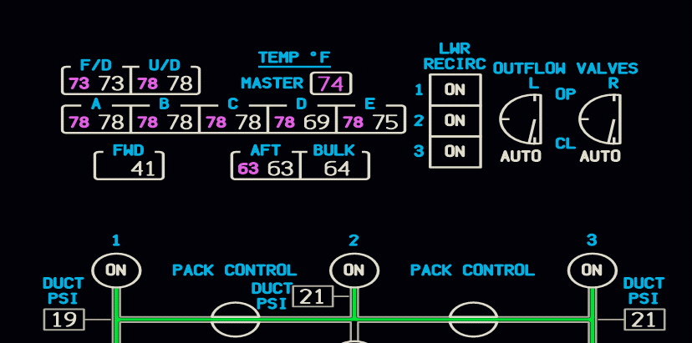Select the zone A label
Image resolution: width=692 pixels, height=343 pixels.
(x=96, y=104)
